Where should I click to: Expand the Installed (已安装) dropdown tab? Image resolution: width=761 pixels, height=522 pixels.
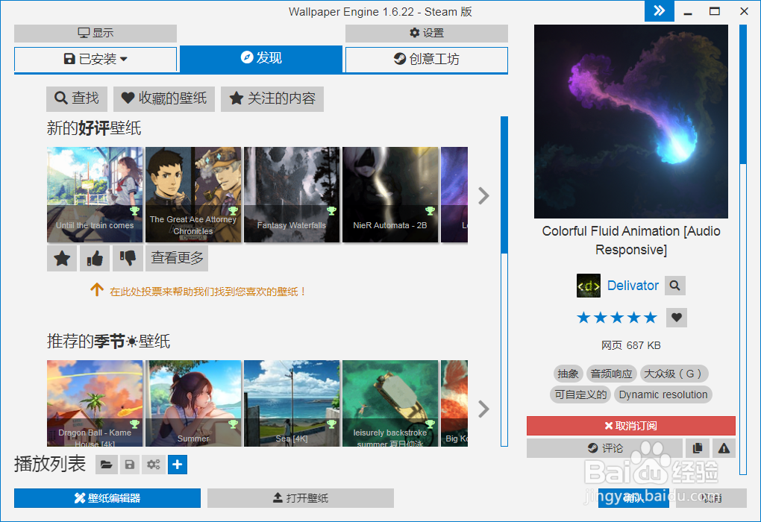[x=95, y=59]
